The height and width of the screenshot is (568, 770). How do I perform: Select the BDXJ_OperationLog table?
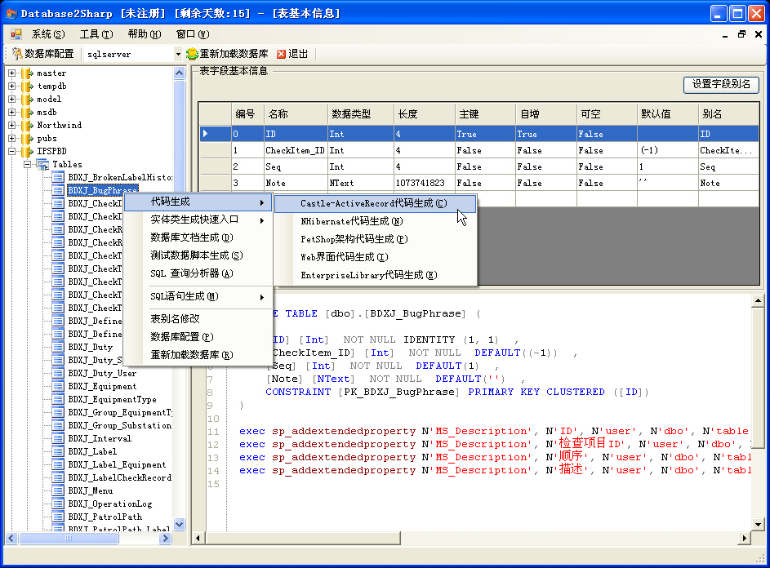(x=109, y=504)
